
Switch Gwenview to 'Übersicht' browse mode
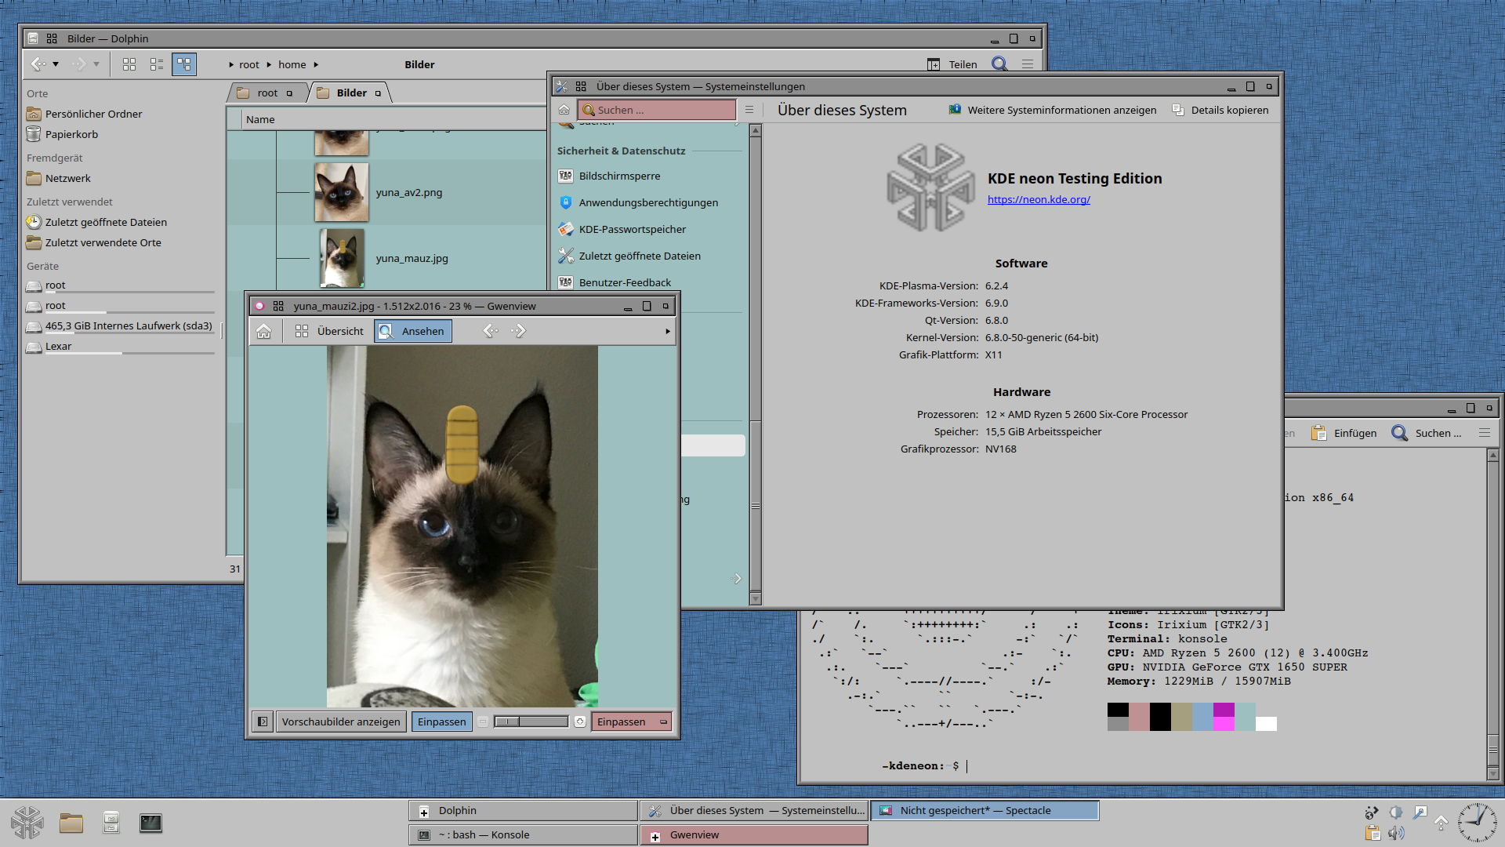point(329,331)
